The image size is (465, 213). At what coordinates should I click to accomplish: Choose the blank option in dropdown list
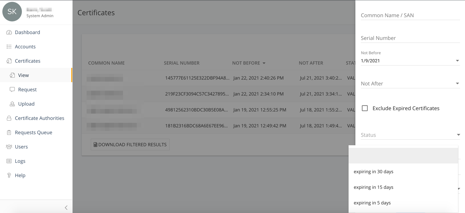tap(403, 156)
